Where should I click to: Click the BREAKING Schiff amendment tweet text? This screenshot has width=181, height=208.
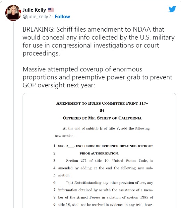(x=98, y=41)
